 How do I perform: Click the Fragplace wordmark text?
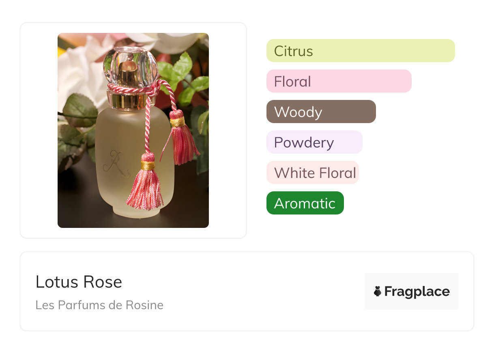click(x=417, y=291)
